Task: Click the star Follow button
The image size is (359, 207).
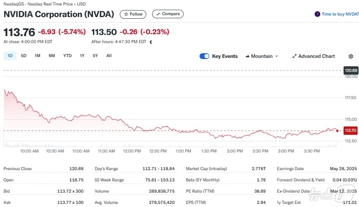Action: pyautogui.click(x=133, y=14)
